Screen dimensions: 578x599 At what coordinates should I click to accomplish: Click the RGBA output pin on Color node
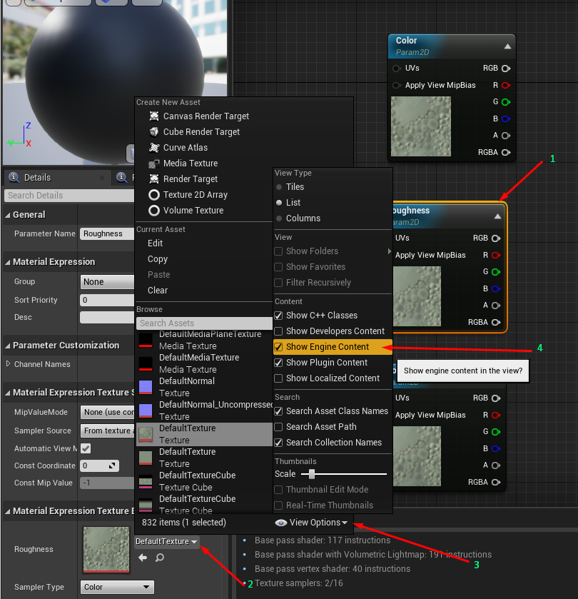coord(506,152)
